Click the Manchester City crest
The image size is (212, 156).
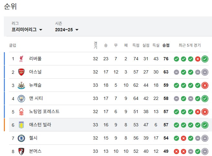pos(21,98)
